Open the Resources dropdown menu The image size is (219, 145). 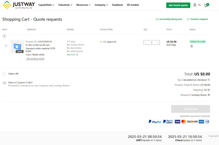tap(83, 5)
